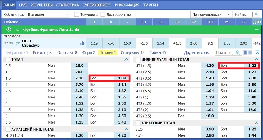Check the ТОТАЛ section checkbox
This screenshot has height=140, width=263.
click(x=8, y=60)
